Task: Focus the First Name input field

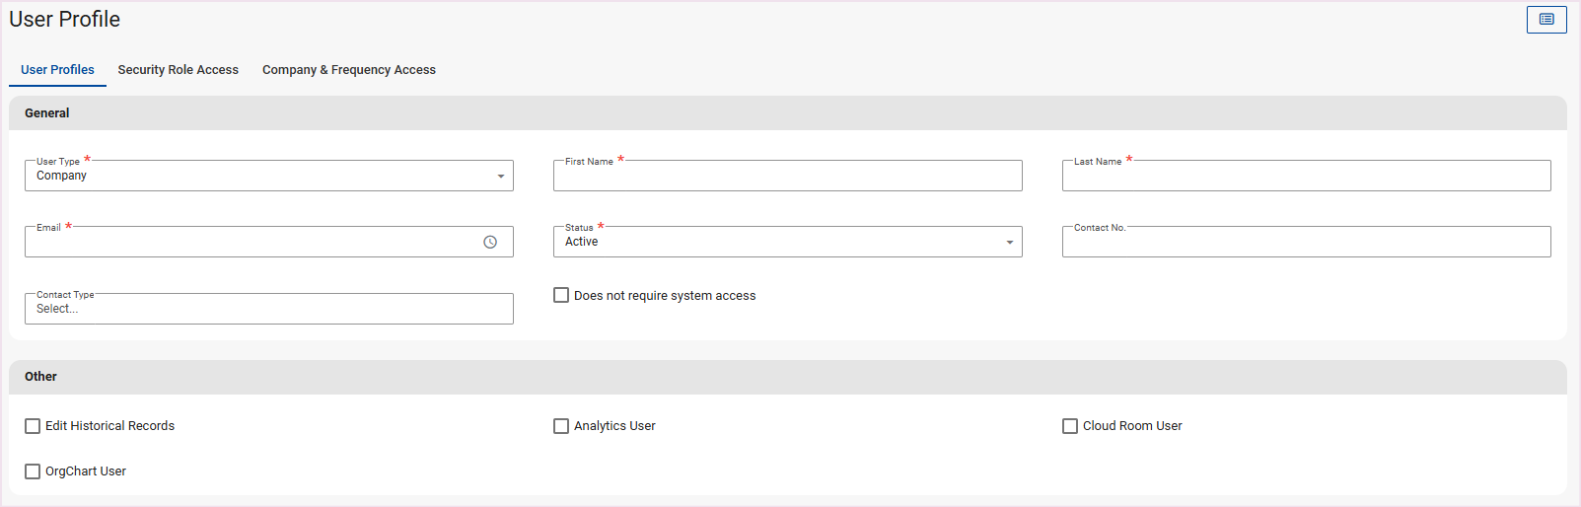Action: click(787, 178)
